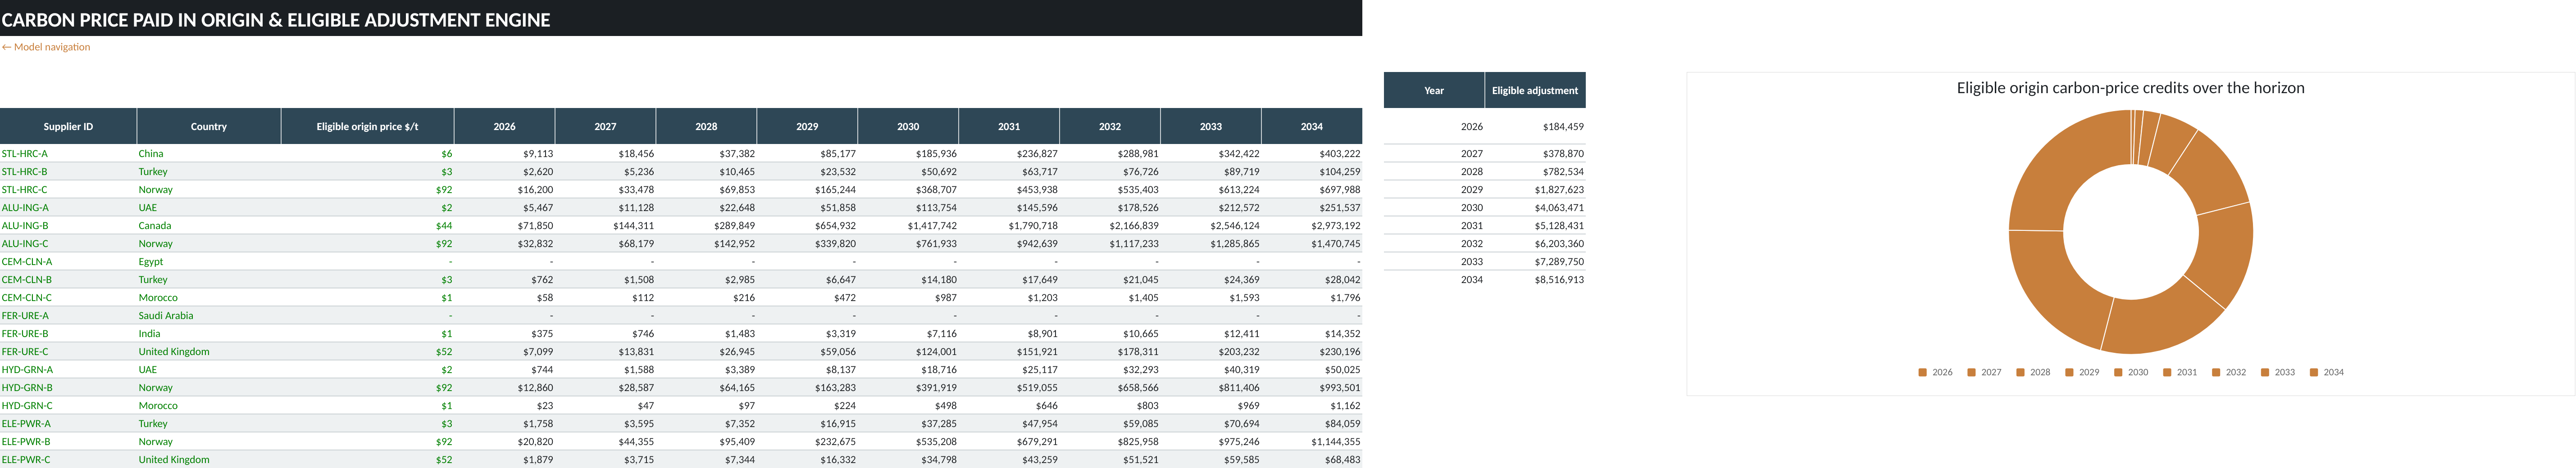Select the $1,827,623 eligible adjustment for 2029
The width and height of the screenshot is (2576, 468).
pos(1535,189)
